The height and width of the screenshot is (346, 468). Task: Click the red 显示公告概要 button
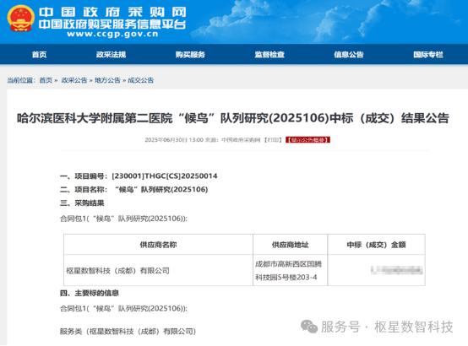pos(307,140)
